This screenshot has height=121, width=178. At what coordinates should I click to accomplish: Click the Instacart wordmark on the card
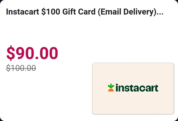(x=137, y=88)
